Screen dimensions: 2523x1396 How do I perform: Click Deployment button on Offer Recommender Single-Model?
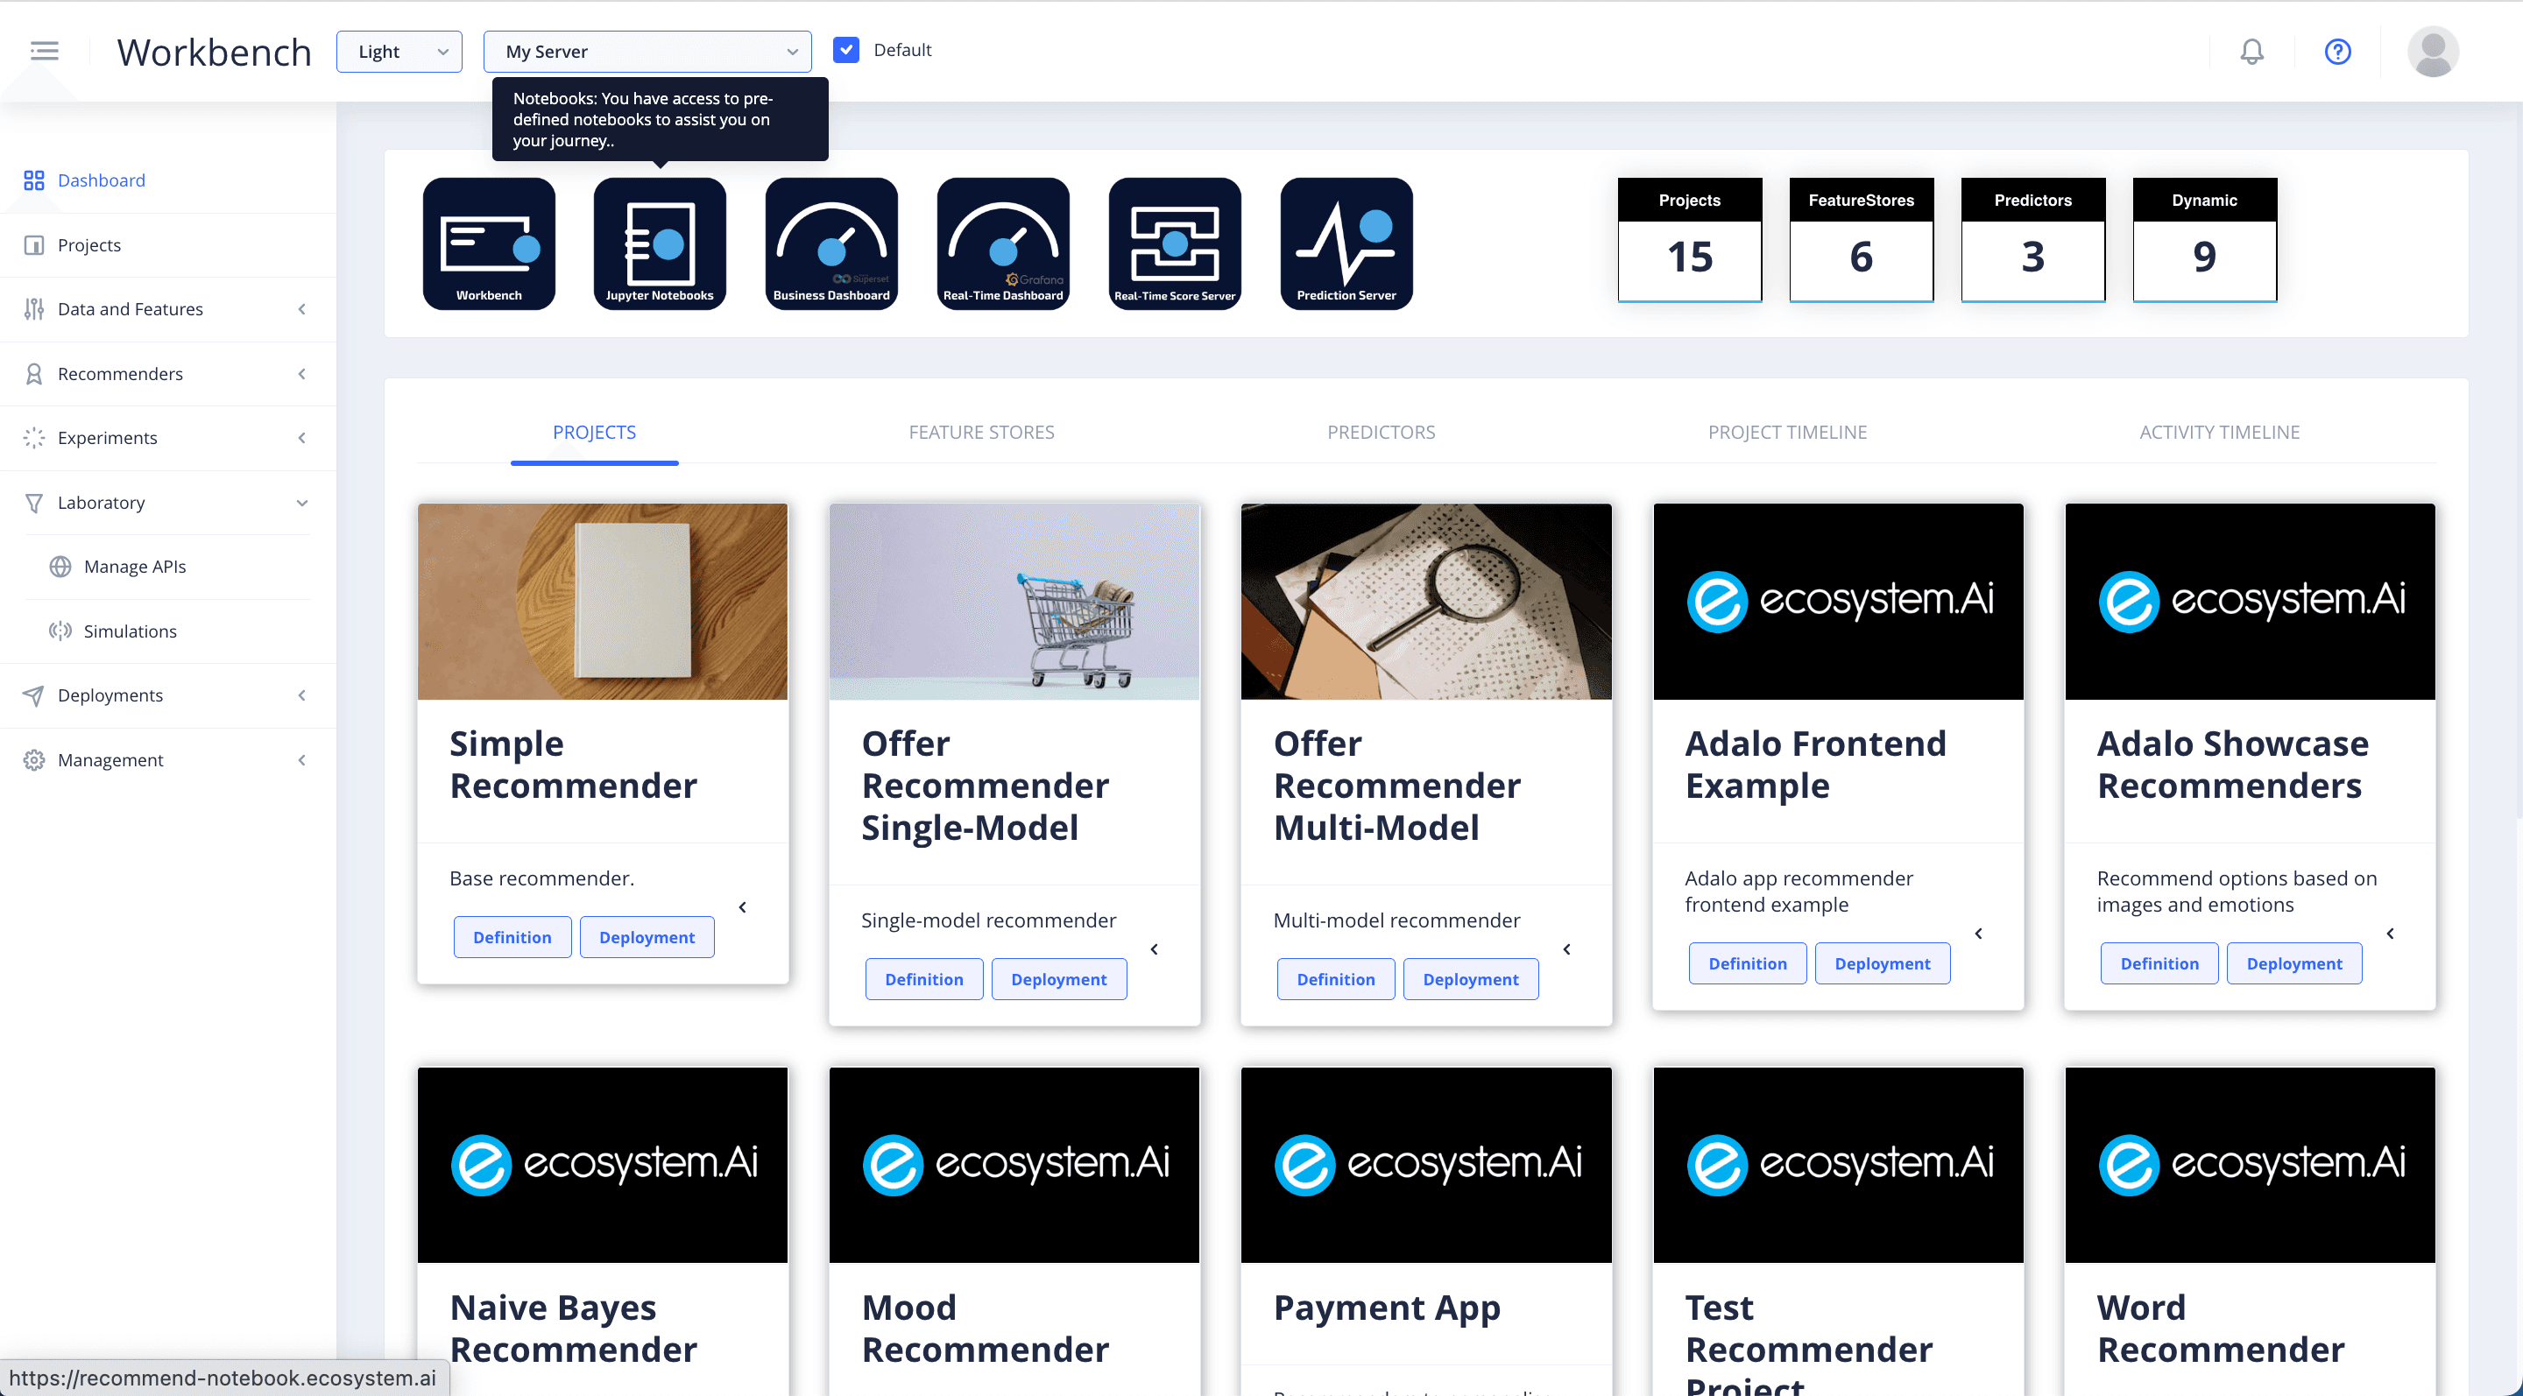(1059, 978)
